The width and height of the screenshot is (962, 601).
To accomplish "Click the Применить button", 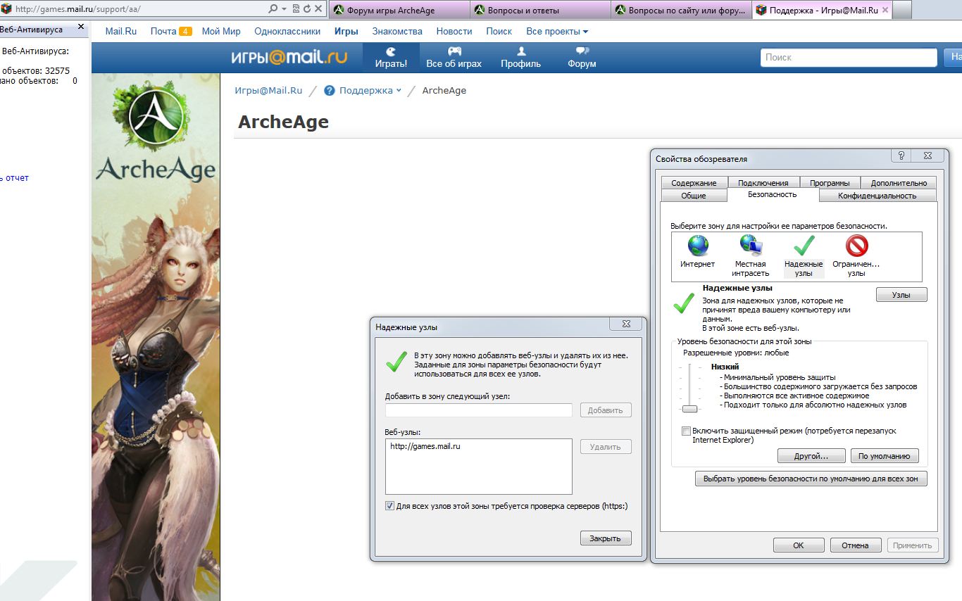I will coord(913,545).
